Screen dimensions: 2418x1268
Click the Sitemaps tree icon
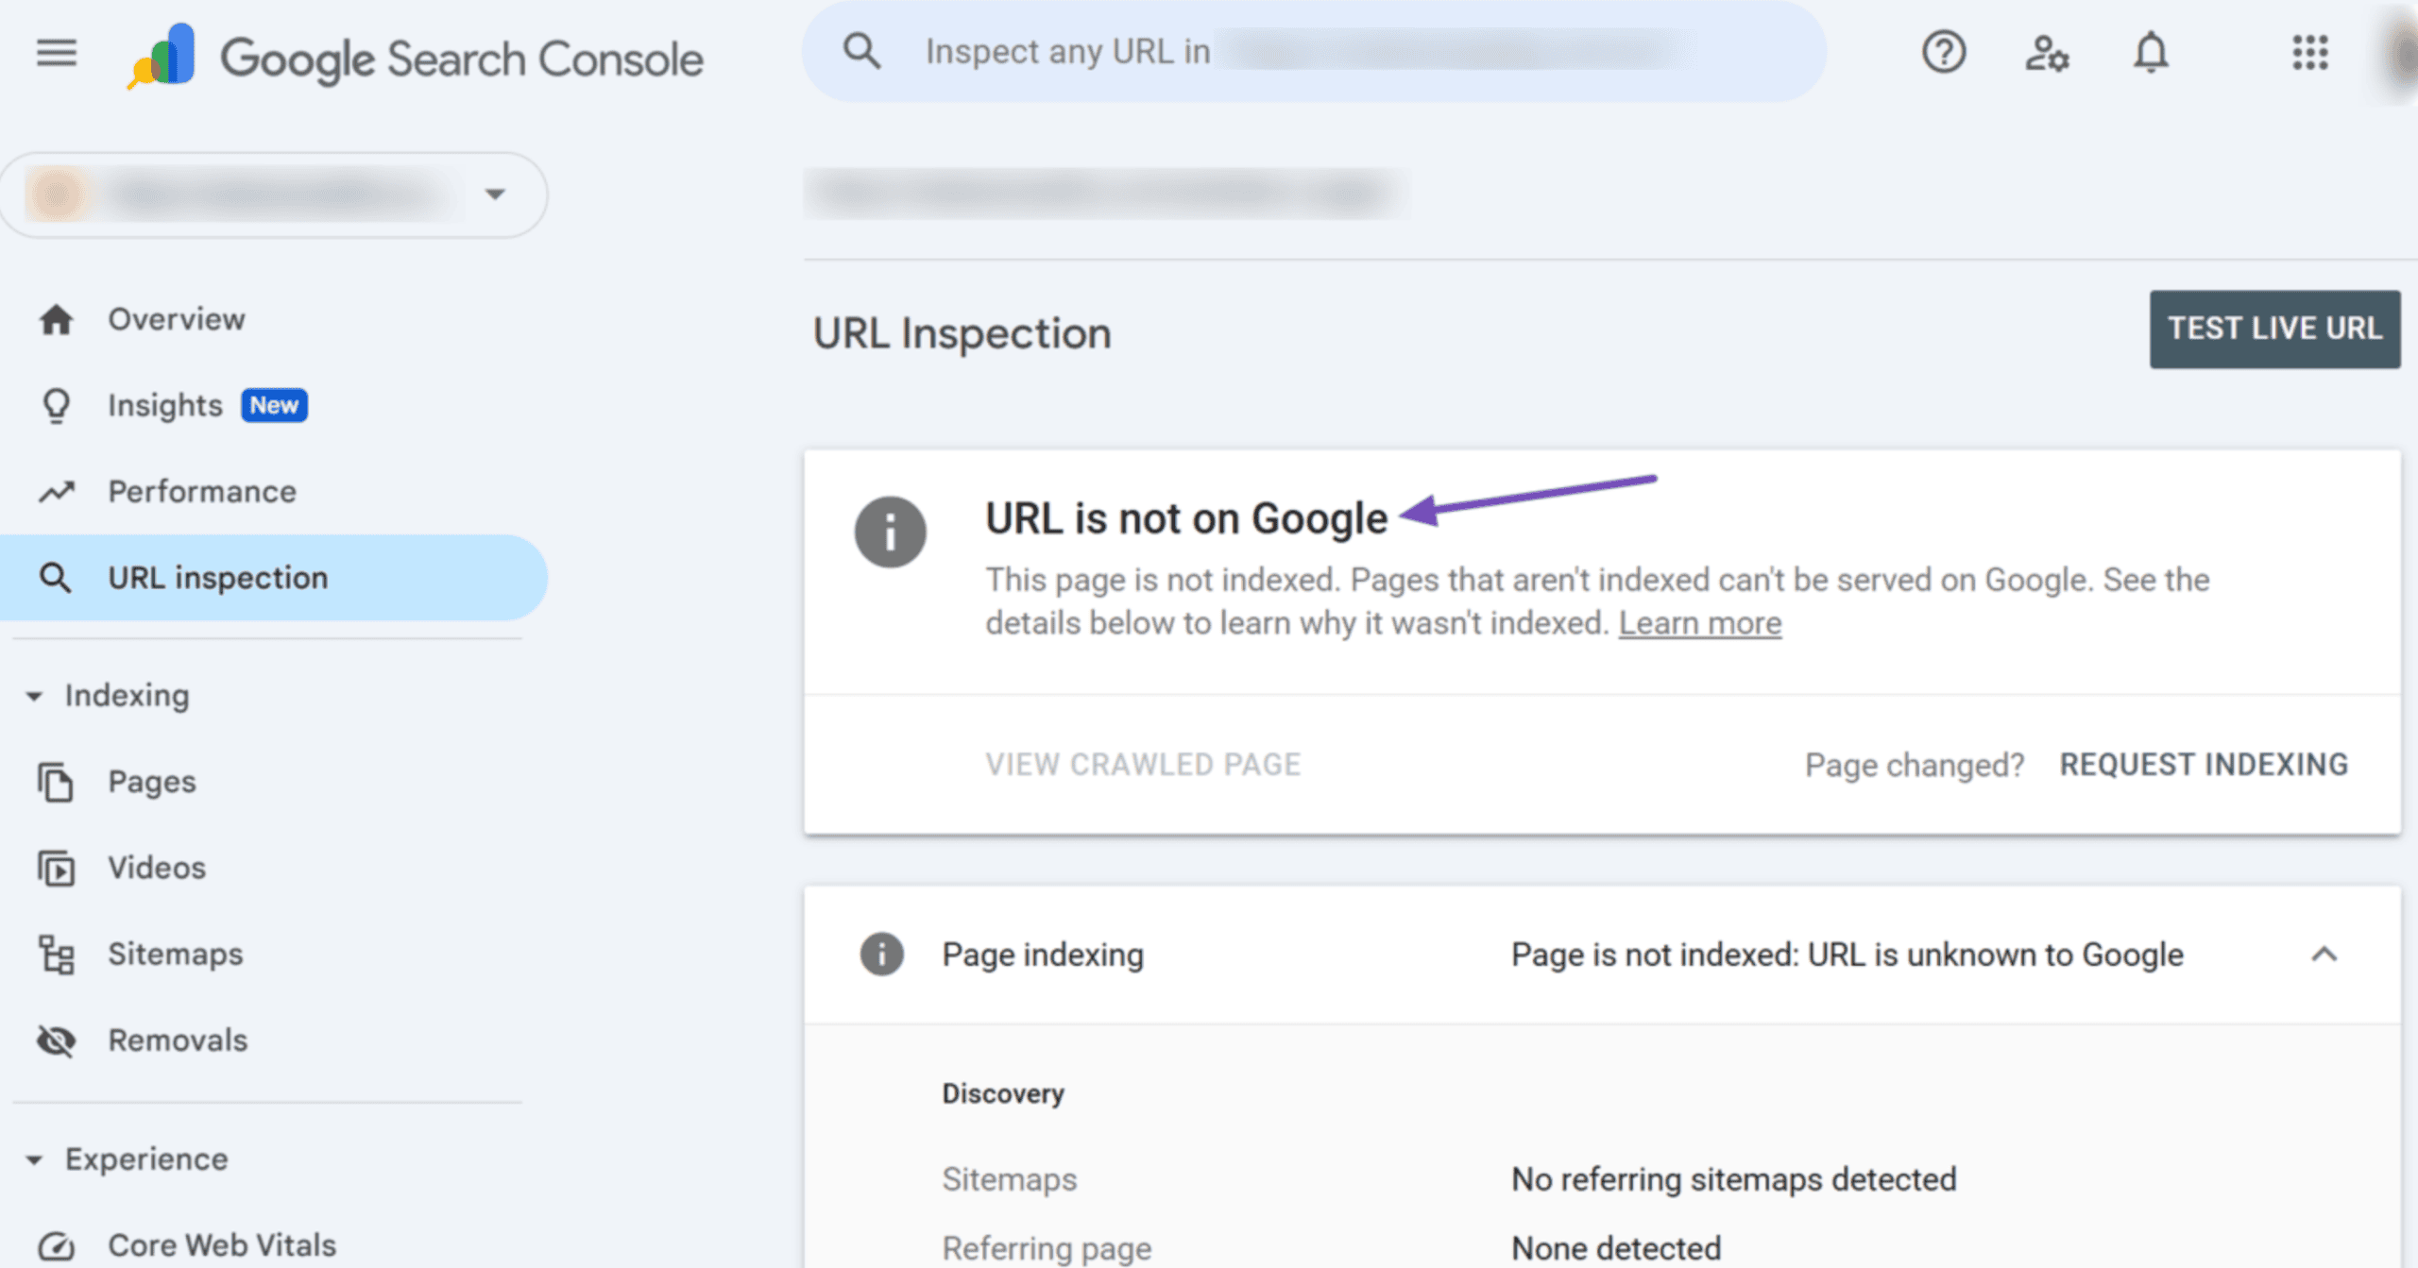[x=56, y=955]
